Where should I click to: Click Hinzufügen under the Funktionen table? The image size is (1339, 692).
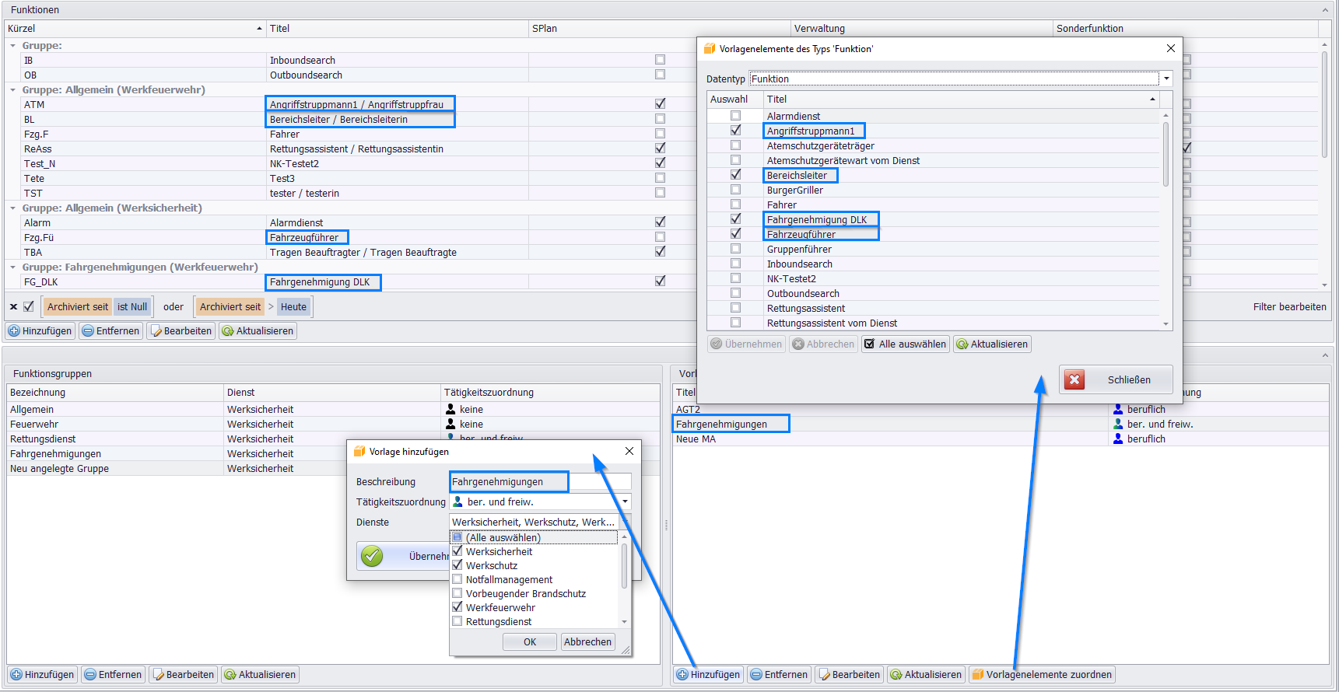(x=40, y=331)
